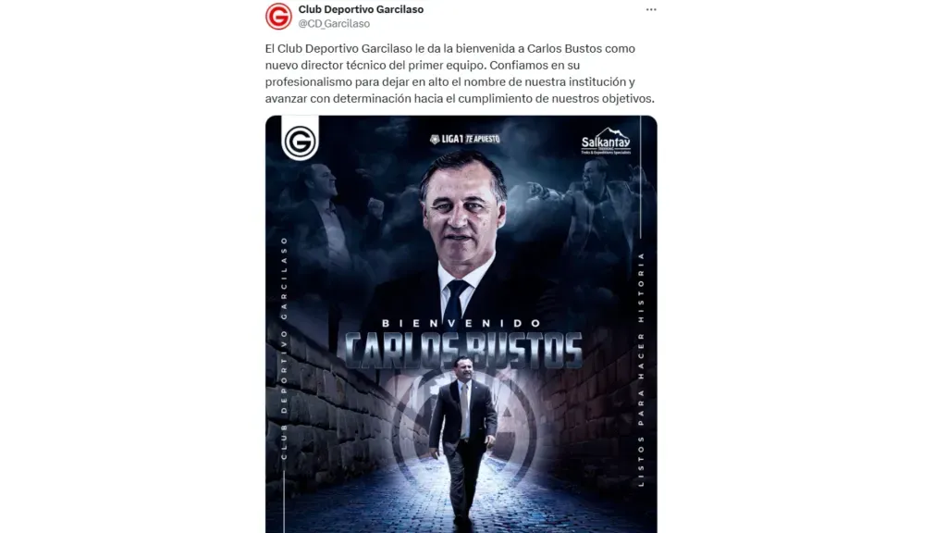Click the white G crest in poster

point(301,141)
